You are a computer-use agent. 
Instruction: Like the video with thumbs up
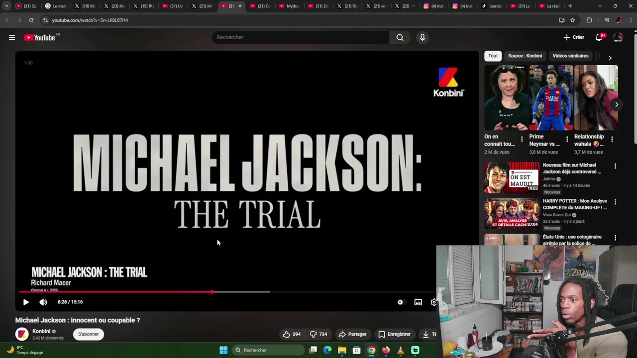coord(292,334)
